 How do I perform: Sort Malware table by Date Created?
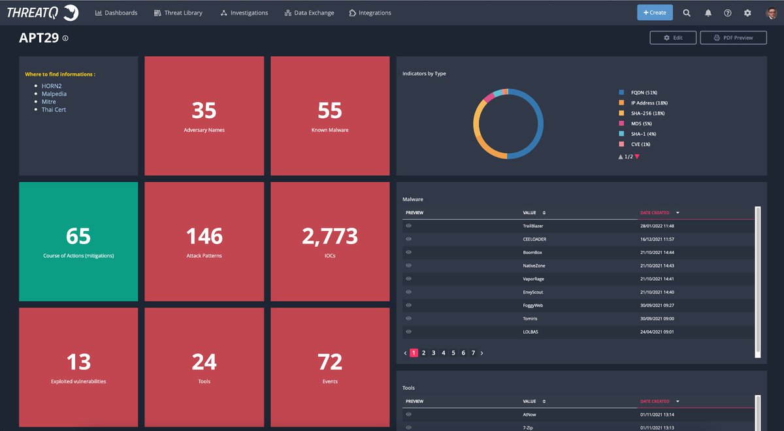[x=660, y=213]
